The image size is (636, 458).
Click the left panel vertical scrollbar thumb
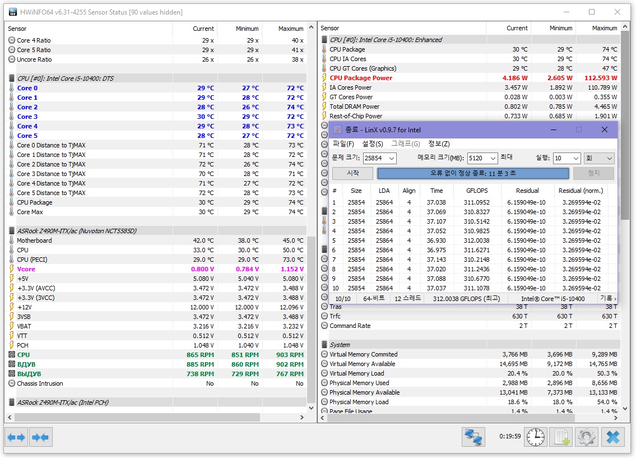(311, 318)
